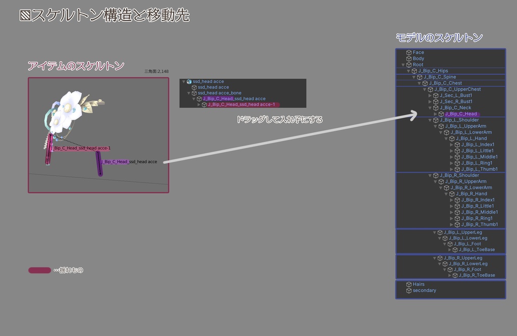Click the J_Bip_L_ToeBase cube icon
Viewport: 517px width, 336px height.
point(455,250)
